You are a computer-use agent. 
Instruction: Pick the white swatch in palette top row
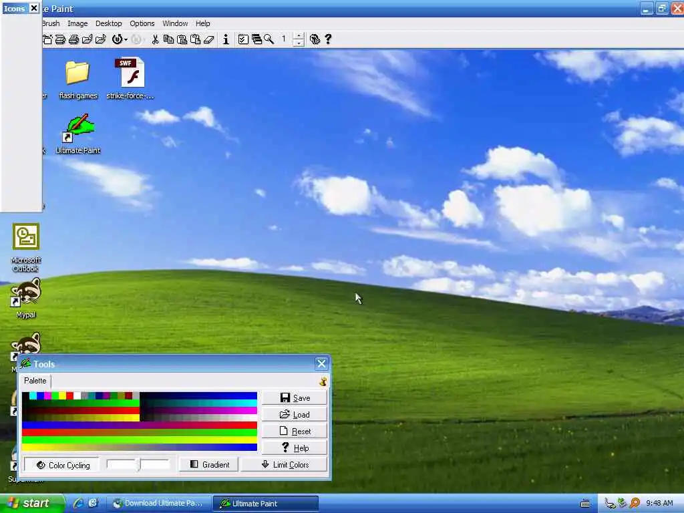click(77, 395)
